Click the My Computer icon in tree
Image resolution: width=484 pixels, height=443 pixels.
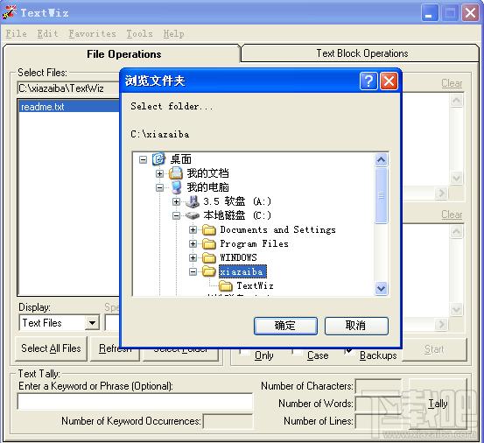click(176, 187)
